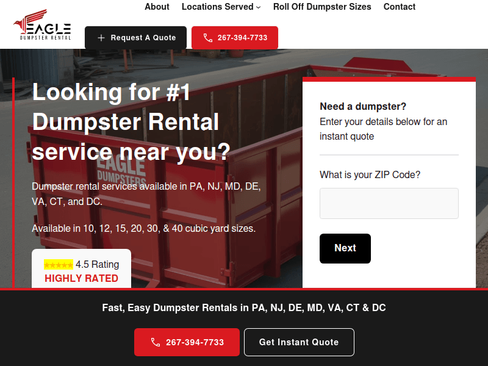The width and height of the screenshot is (488, 366).
Task: Go to the Contact menu item
Action: coord(399,7)
